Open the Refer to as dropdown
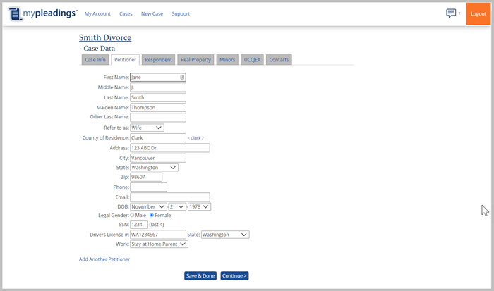494x291 pixels. click(147, 128)
